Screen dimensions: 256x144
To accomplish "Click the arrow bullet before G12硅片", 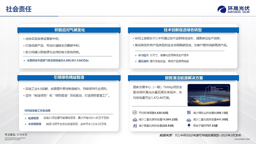I will [136, 55].
